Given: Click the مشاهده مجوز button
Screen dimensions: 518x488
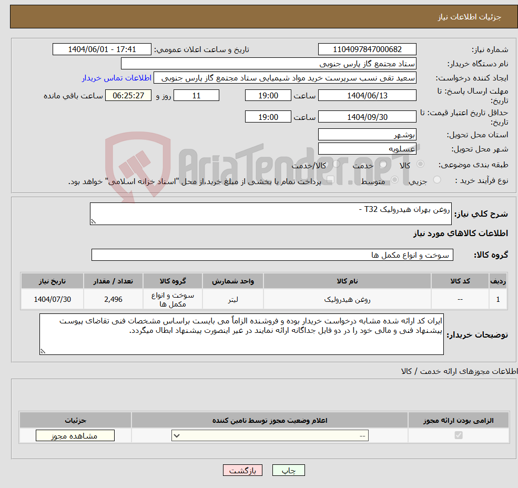Looking at the screenshot, I should (x=74, y=435).
